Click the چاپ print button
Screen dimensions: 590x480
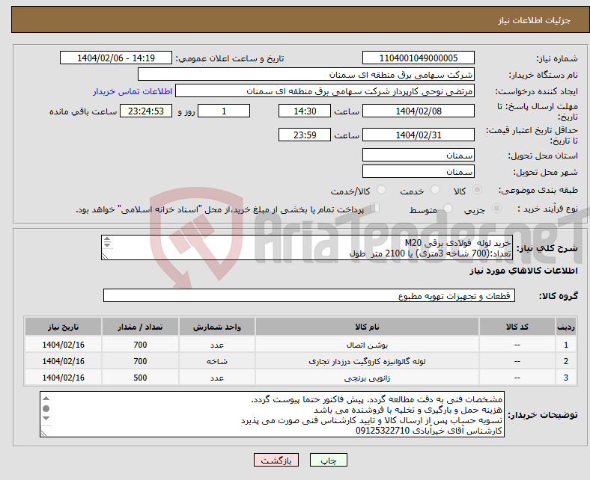[329, 460]
